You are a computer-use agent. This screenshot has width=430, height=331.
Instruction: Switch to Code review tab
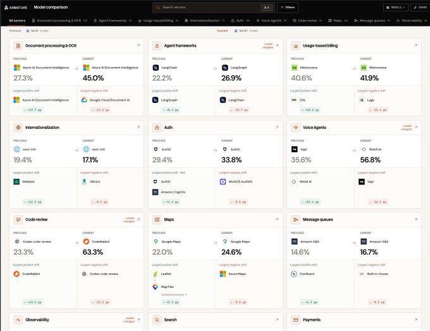(x=307, y=21)
